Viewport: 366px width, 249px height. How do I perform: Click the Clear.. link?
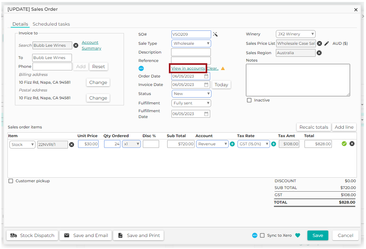213,68
